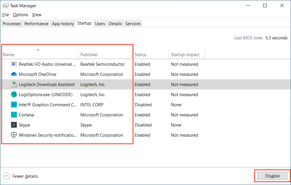The width and height of the screenshot is (291, 185).
Task: Click the Cortana app icon
Action: (x=14, y=115)
